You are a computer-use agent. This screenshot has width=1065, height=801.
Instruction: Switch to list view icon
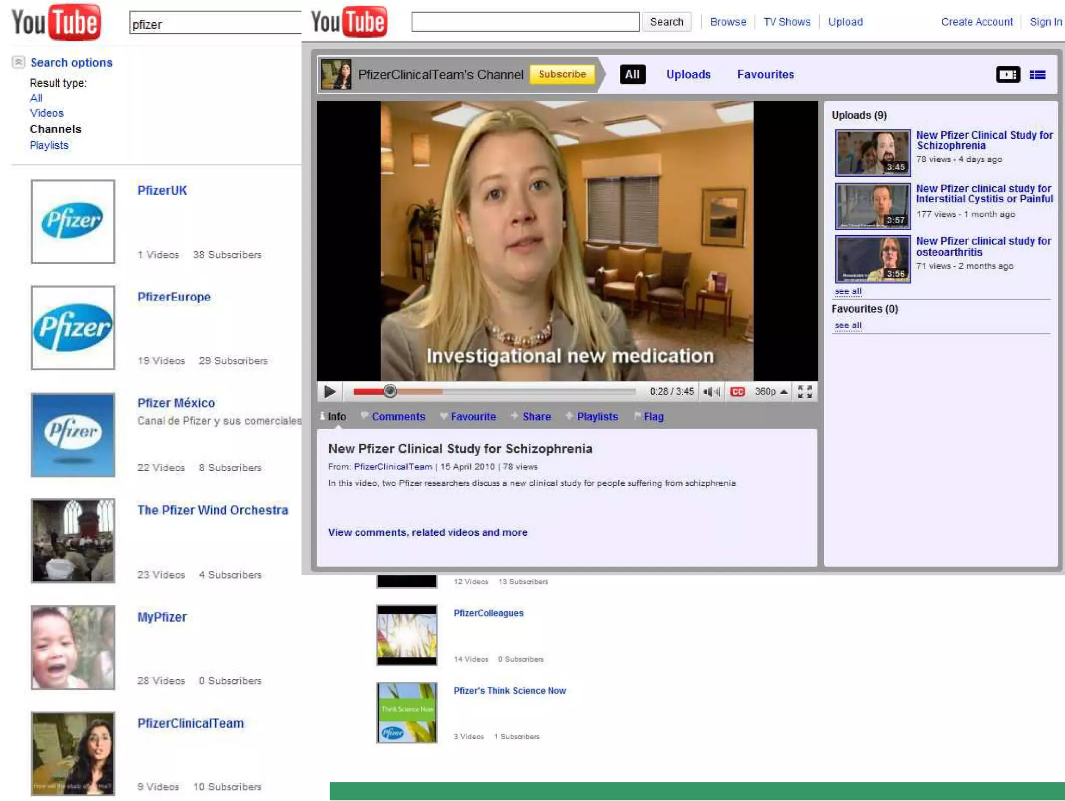point(1037,75)
